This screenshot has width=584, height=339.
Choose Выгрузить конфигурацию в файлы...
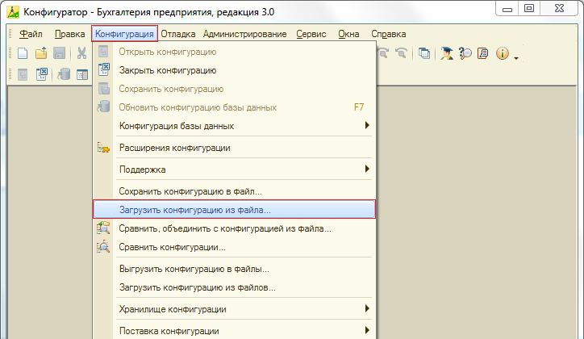[234, 269]
